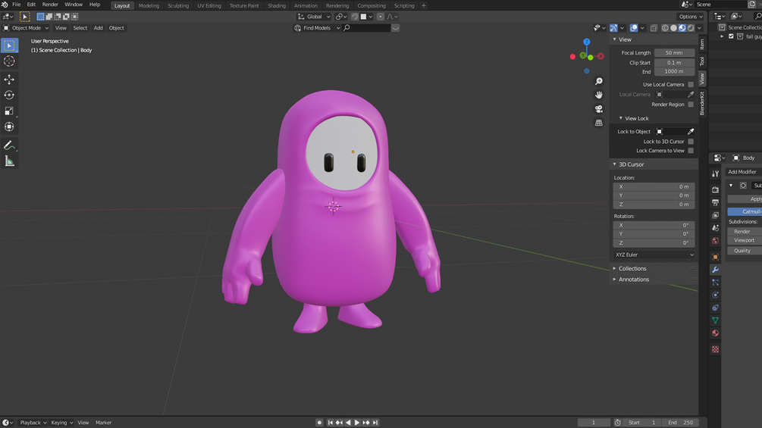
Task: Expand the Collections panel
Action: pos(632,268)
